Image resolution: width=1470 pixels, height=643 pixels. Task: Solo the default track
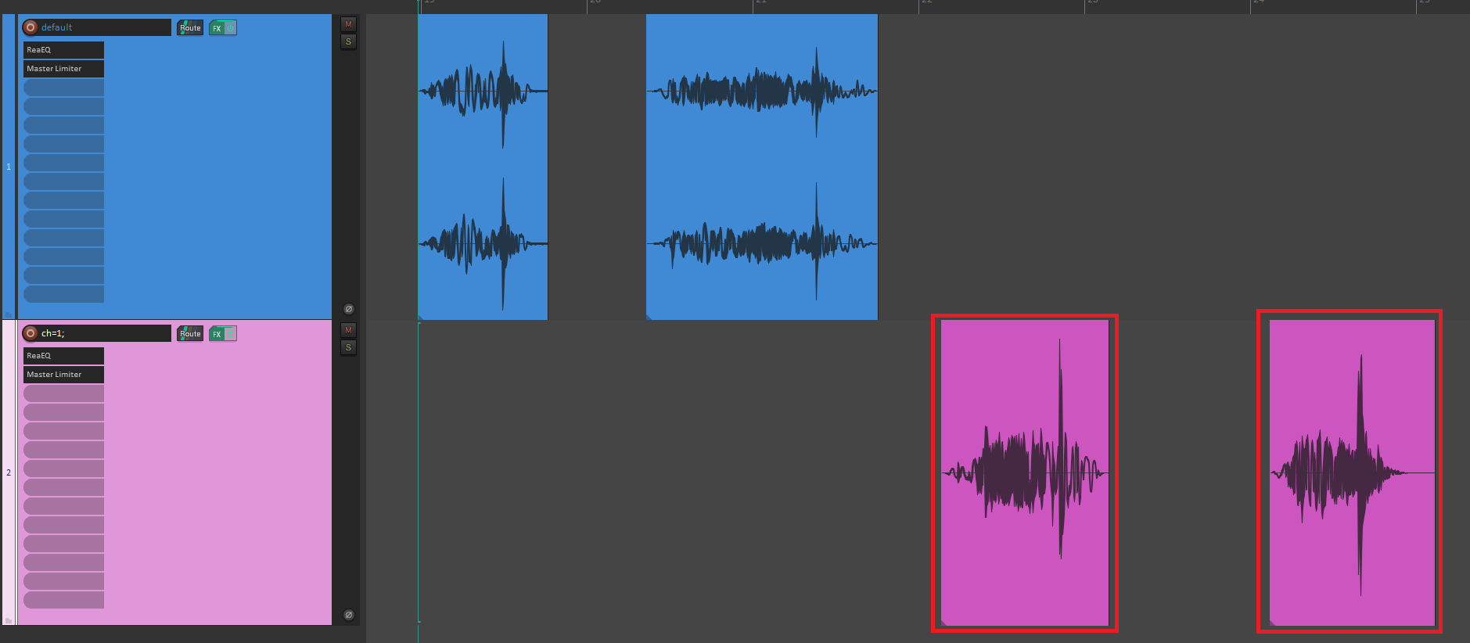point(349,41)
